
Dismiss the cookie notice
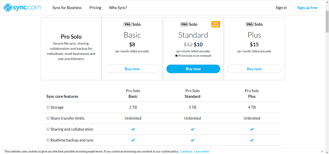tap(322, 151)
